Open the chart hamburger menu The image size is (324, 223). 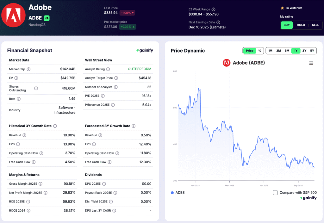pos(311,63)
